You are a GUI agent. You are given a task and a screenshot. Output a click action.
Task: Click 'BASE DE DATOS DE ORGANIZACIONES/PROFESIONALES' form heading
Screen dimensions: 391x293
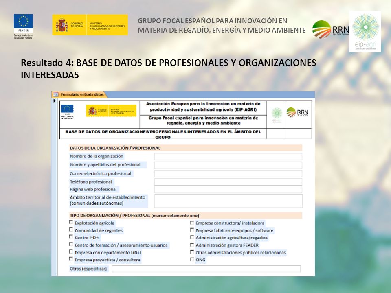click(x=163, y=134)
